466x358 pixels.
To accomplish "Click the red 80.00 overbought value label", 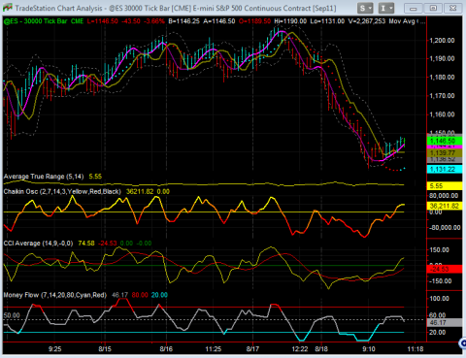I will [140, 295].
